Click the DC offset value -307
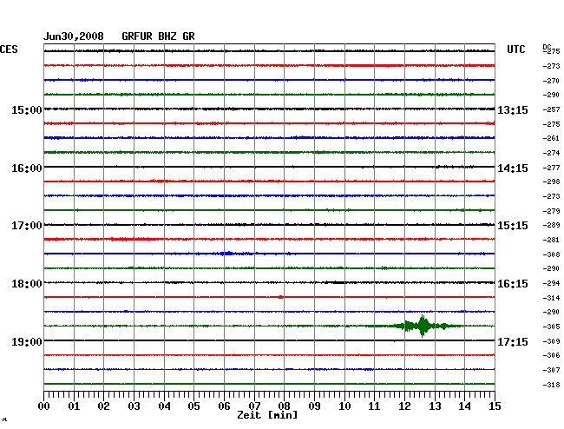 551,370
